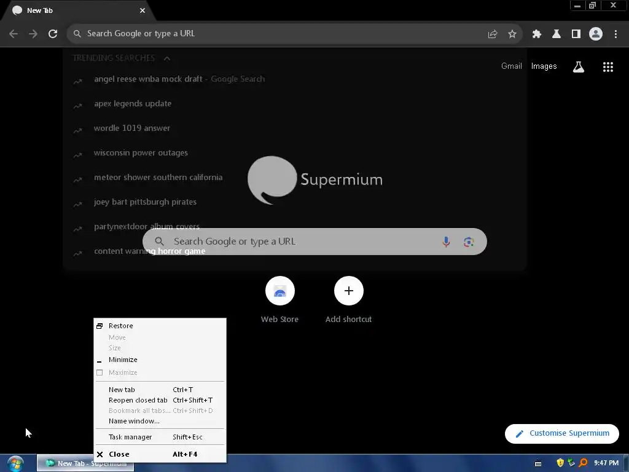Select suggestion 'wordle 1019 answer'
The image size is (629, 472).
(x=294, y=128)
